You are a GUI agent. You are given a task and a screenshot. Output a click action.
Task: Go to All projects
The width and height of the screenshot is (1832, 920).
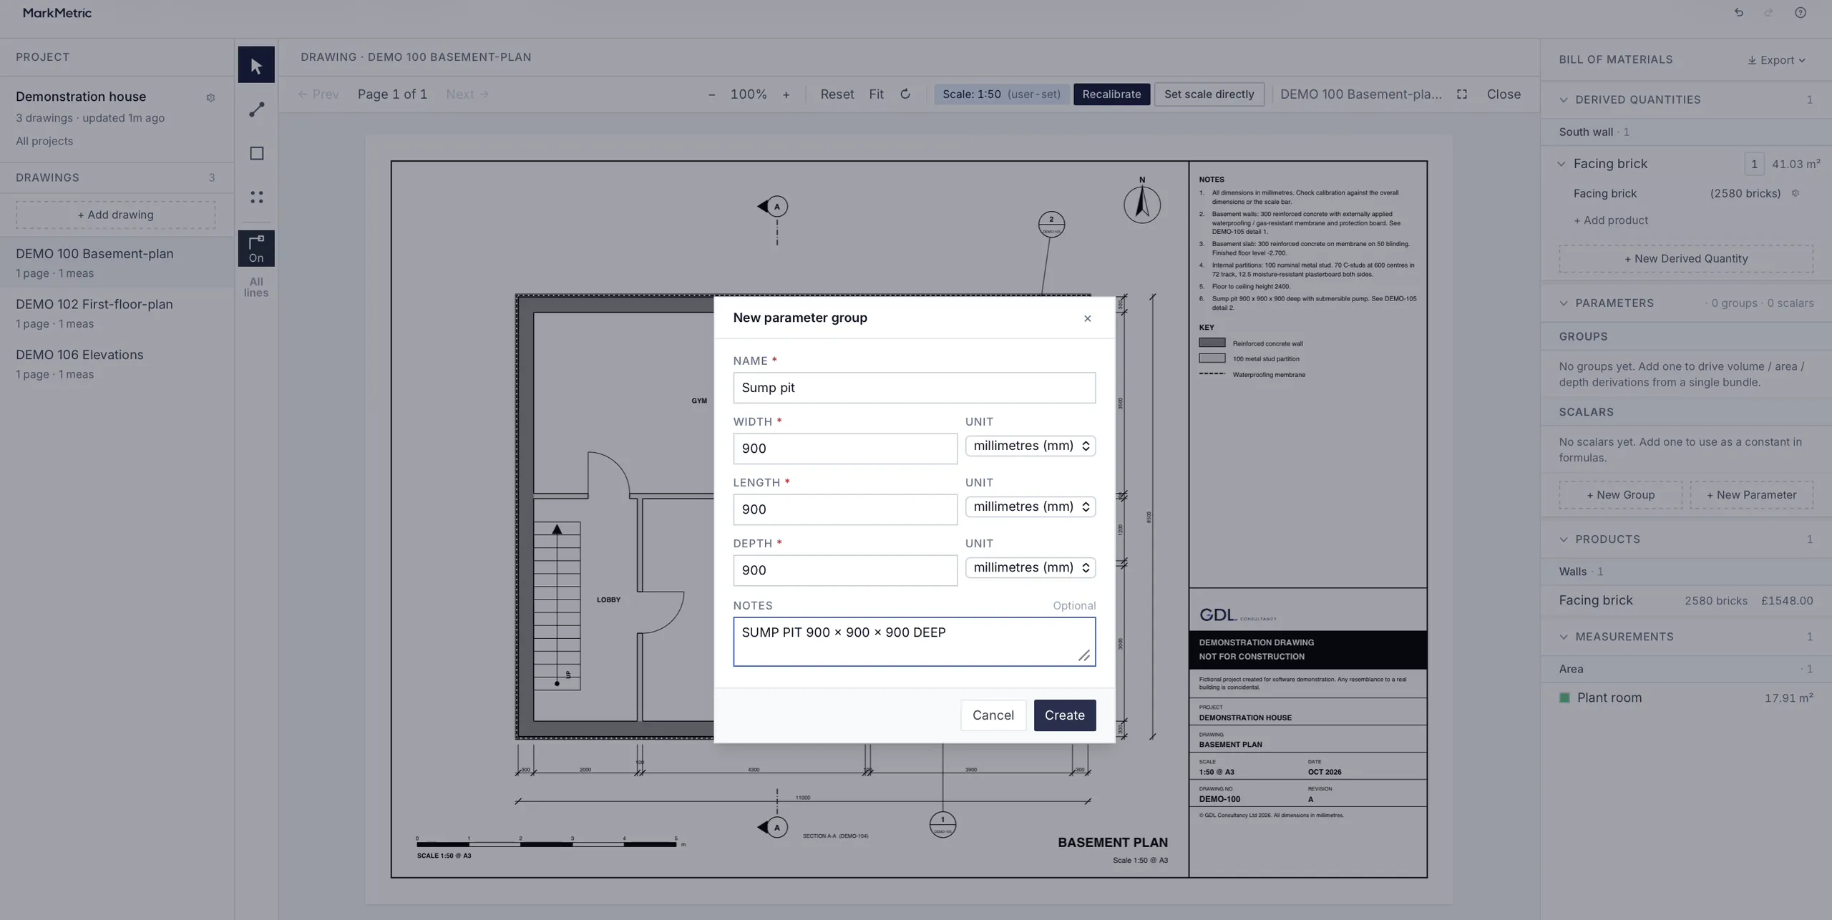point(44,141)
